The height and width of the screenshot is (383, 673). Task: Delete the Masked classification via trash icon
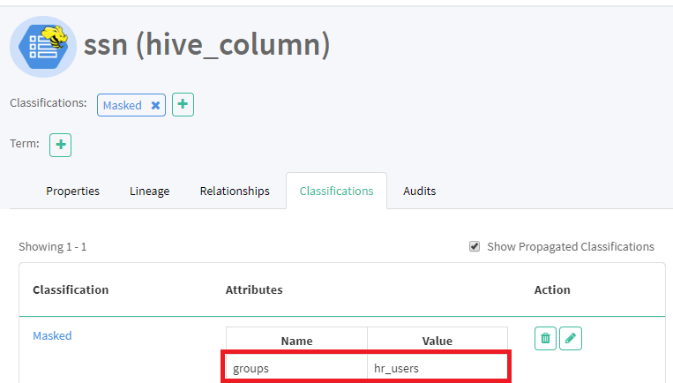pos(545,338)
